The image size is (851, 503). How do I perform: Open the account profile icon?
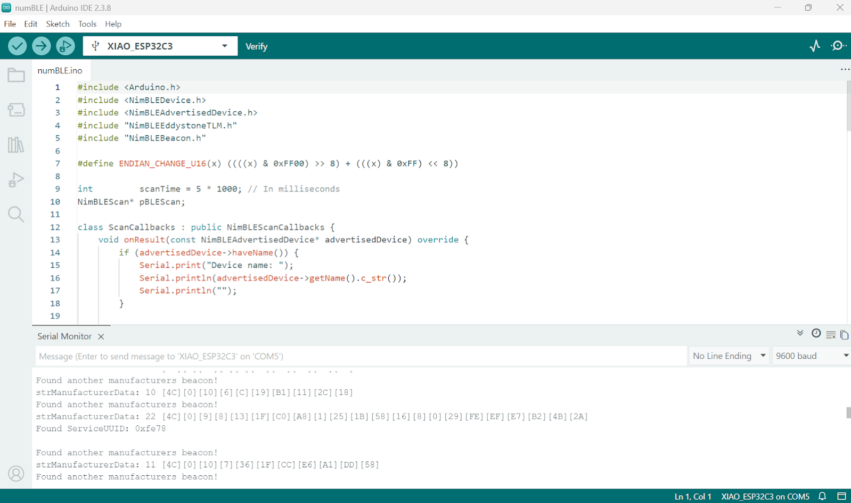tap(16, 473)
